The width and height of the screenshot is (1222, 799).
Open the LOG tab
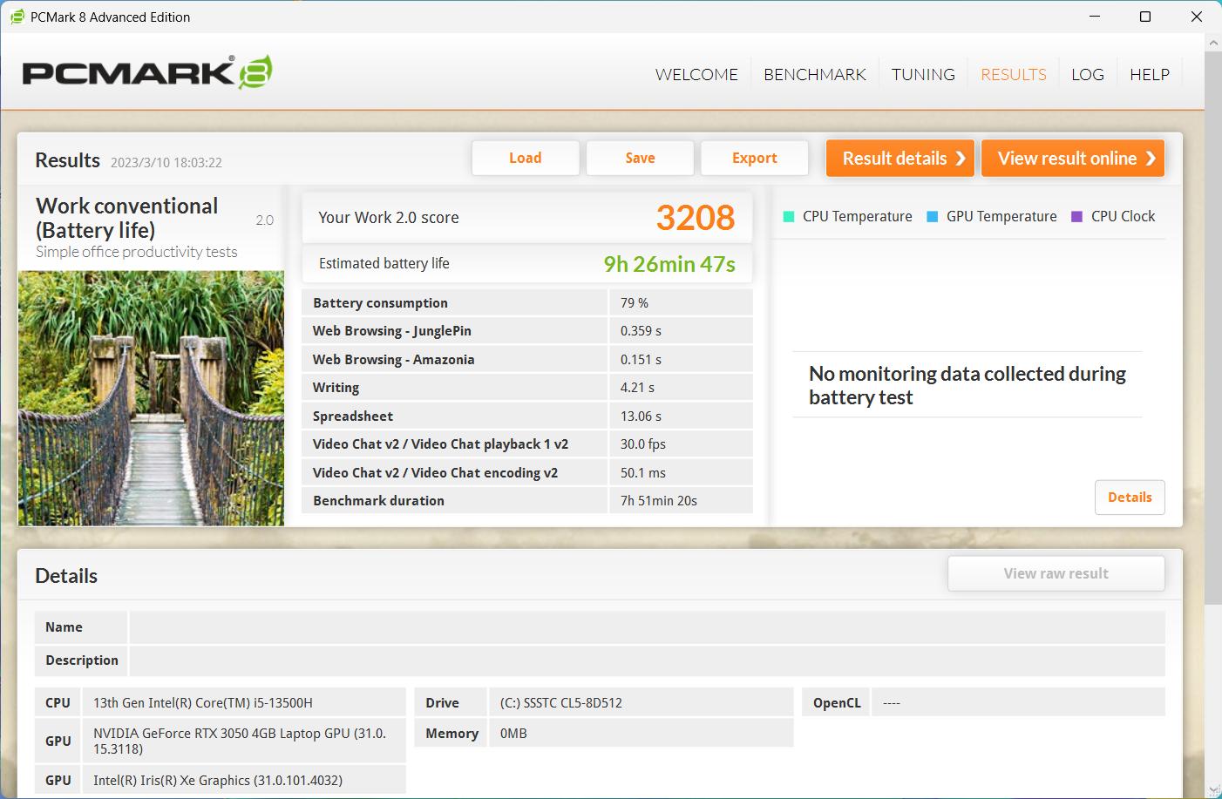pos(1087,75)
